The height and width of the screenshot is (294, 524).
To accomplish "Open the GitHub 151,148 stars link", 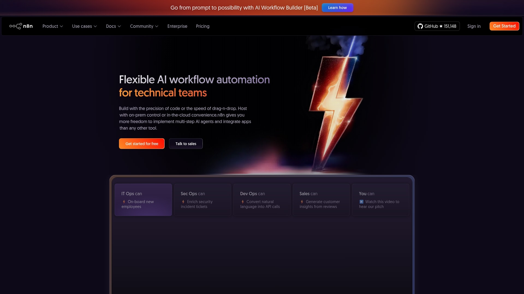I will pos(437,26).
